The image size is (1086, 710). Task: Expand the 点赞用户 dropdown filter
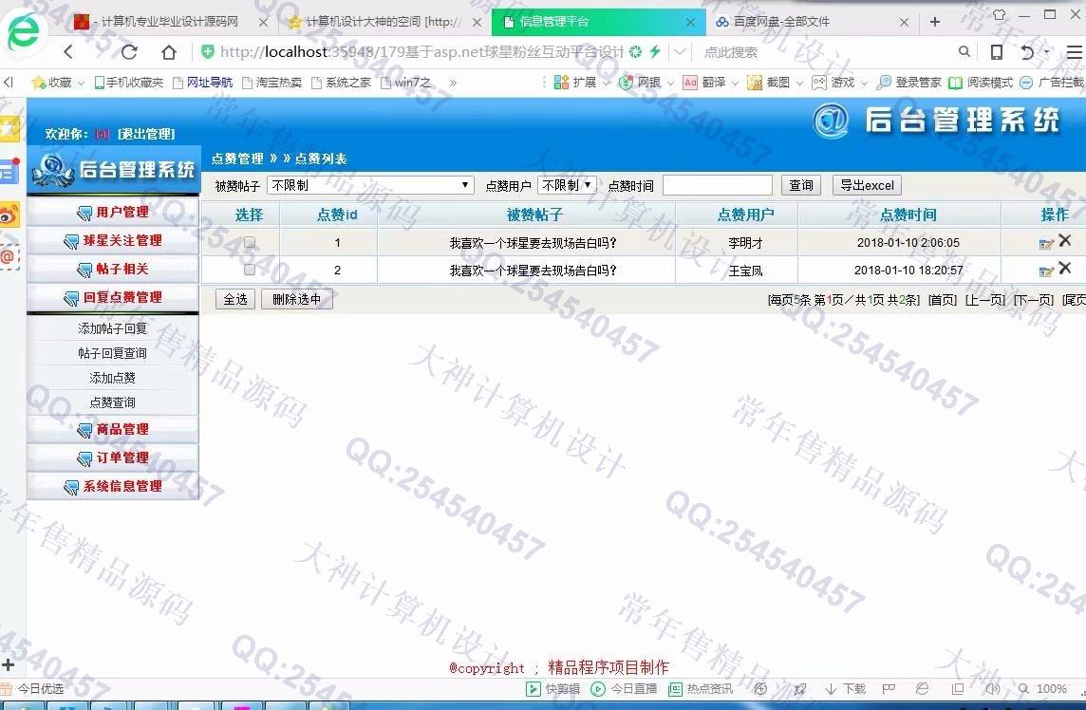tap(567, 186)
